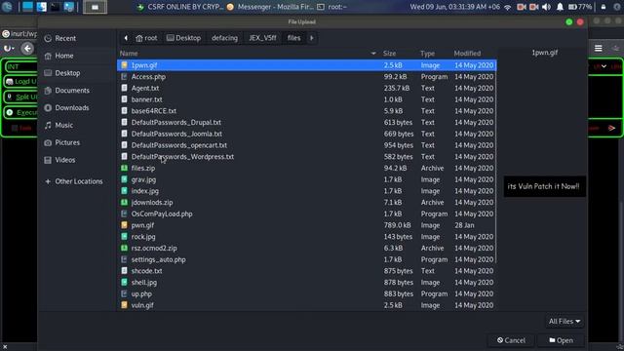Click the path bar forward arrow
Image resolution: width=624 pixels, height=351 pixels.
coord(312,38)
